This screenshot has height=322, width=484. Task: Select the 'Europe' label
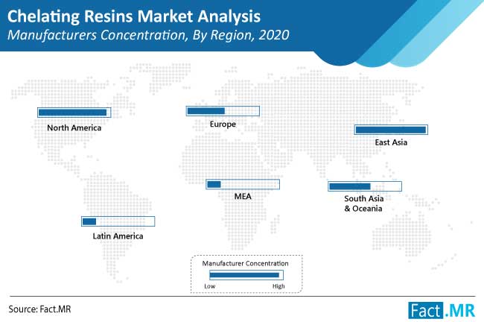coord(223,124)
